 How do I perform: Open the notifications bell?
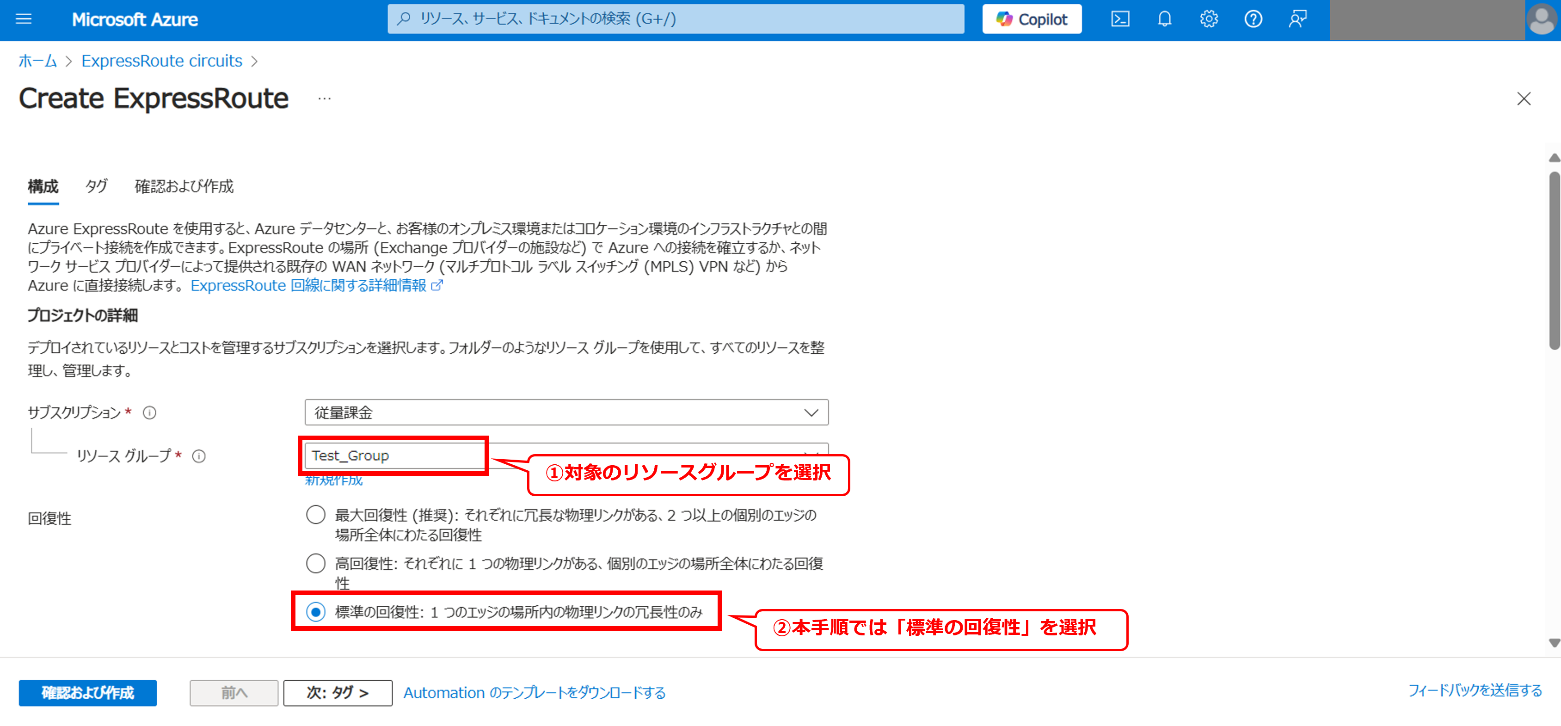(x=1164, y=19)
